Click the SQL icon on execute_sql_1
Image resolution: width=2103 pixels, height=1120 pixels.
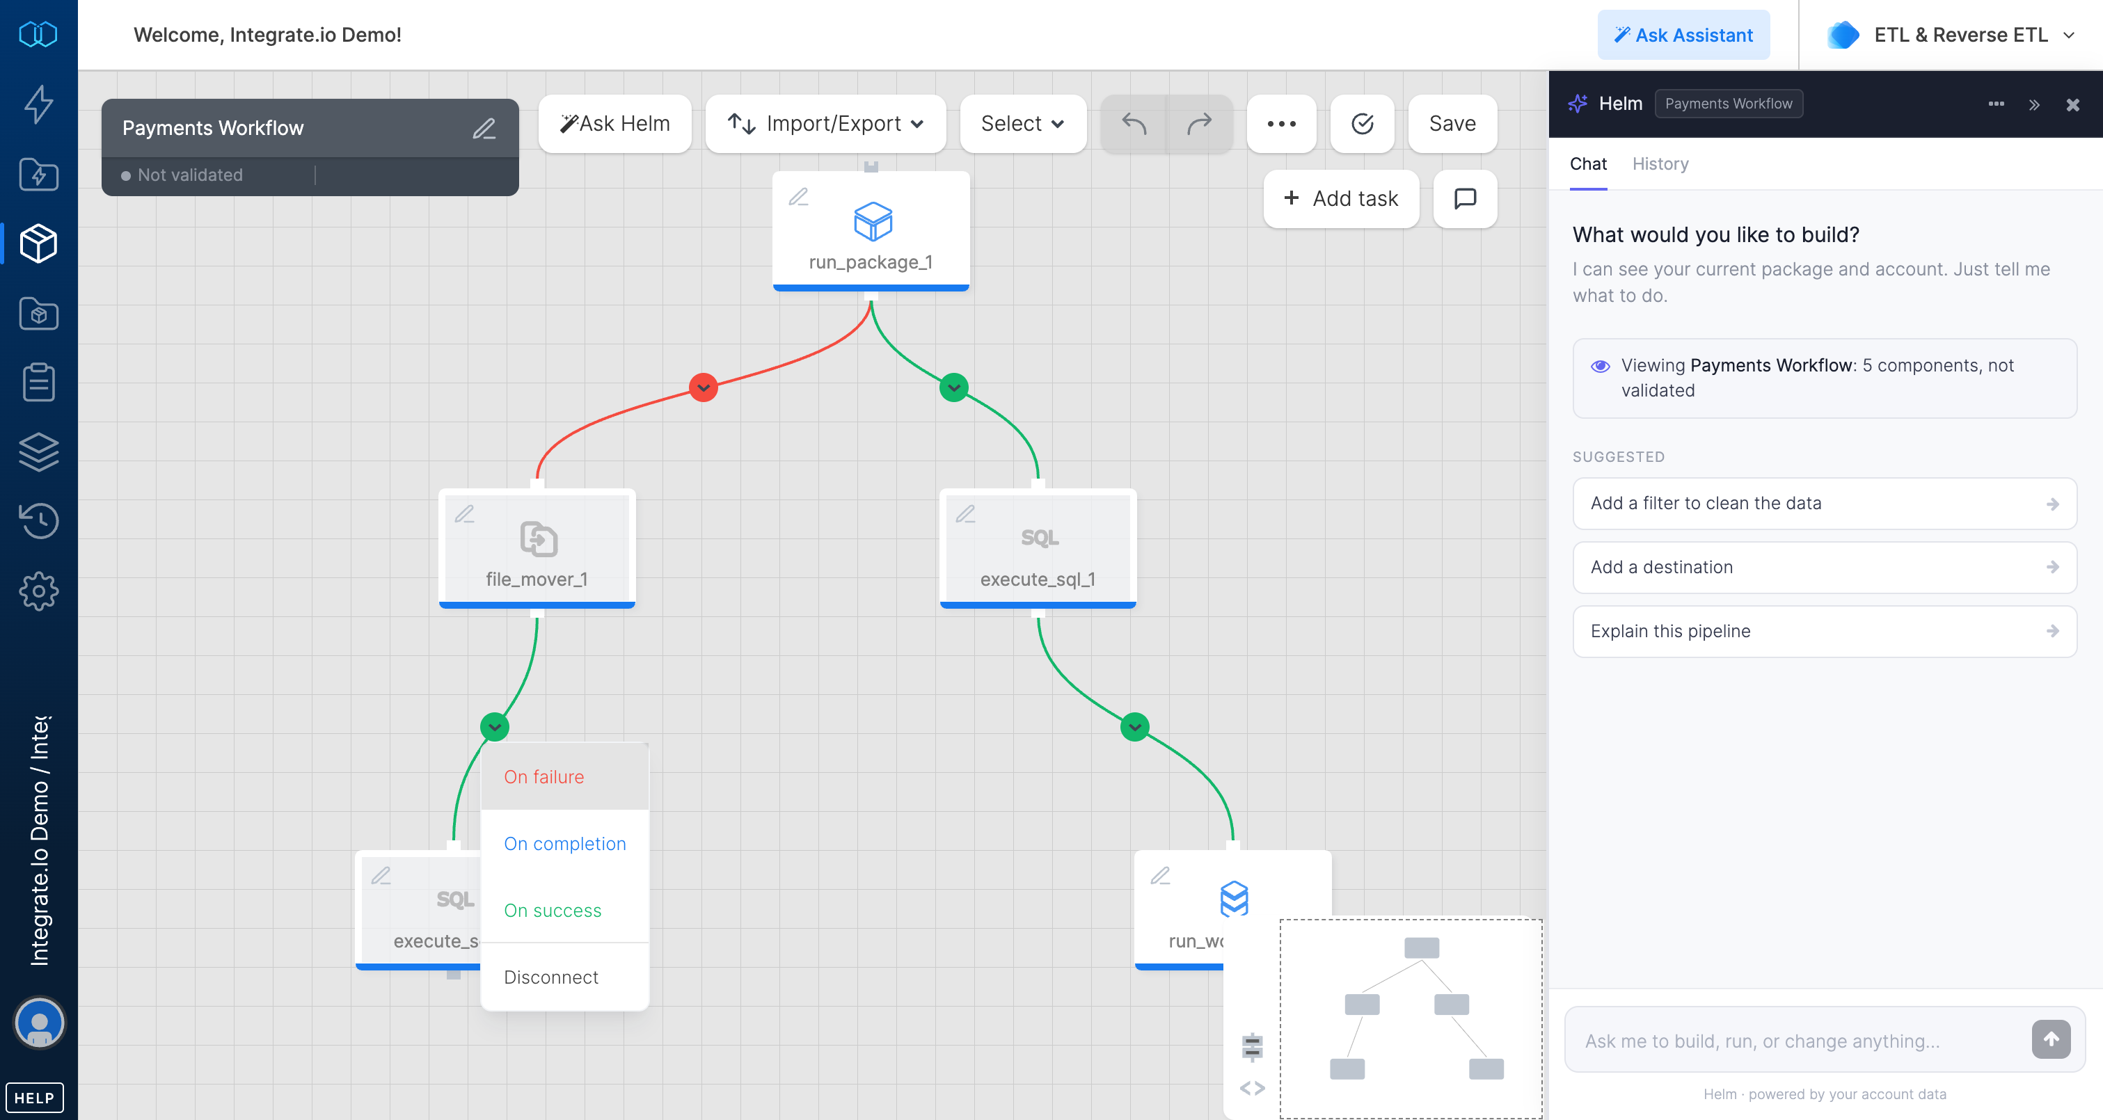point(1040,538)
